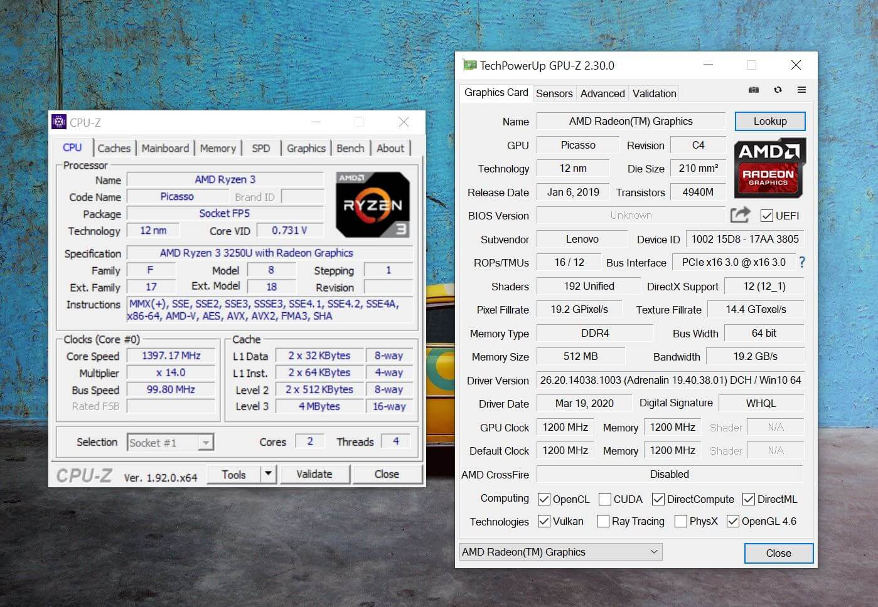Click the Multiplier value x 14.0
Screen dimensions: 878x607
171,372
